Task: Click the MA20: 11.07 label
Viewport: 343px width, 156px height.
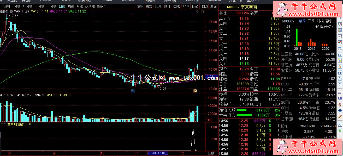Action: coord(58,12)
